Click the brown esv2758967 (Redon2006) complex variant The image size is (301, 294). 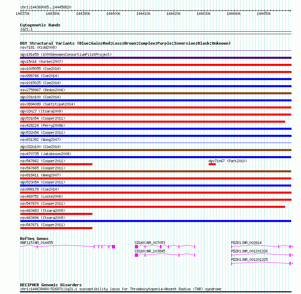[x=156, y=93]
